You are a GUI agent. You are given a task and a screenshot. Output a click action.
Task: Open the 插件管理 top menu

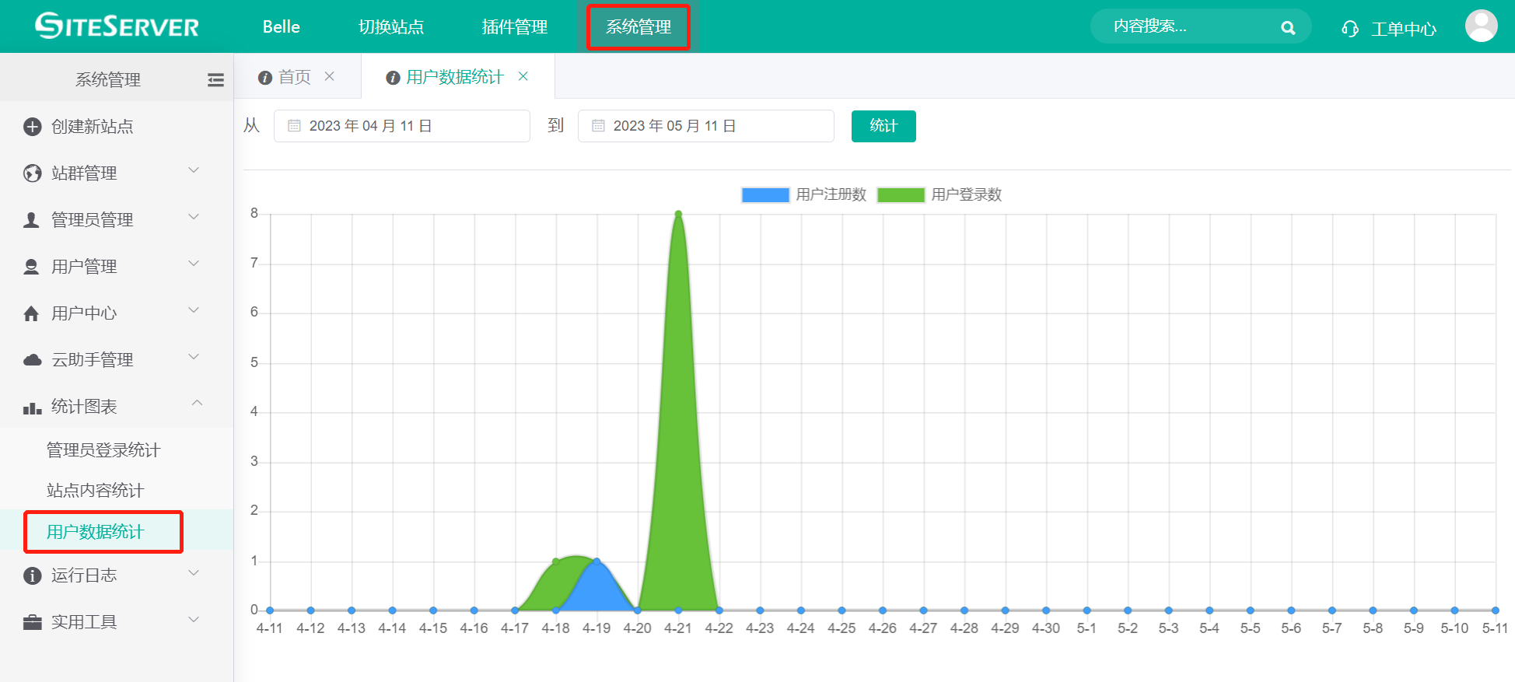point(514,27)
